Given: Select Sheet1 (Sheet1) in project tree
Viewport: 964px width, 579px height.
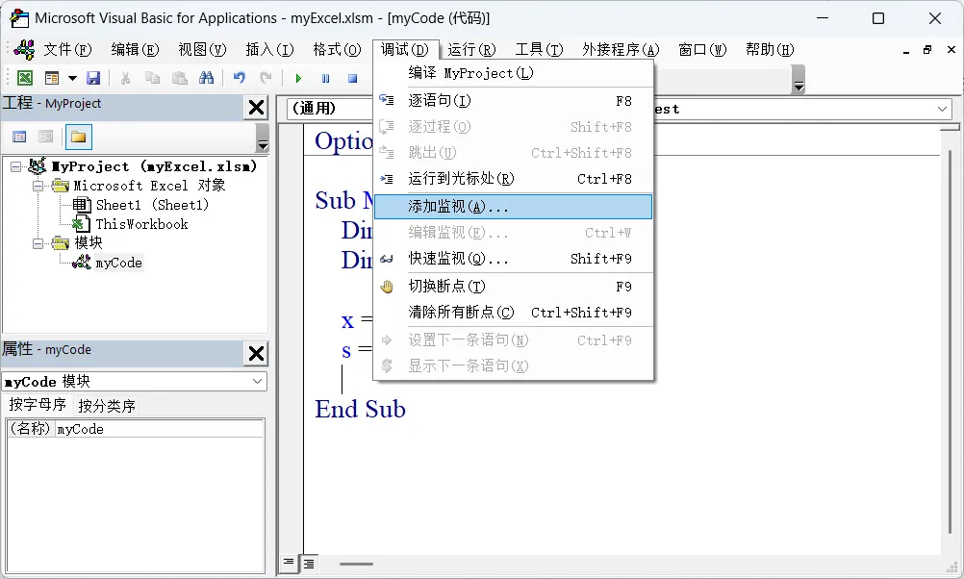Looking at the screenshot, I should pos(152,205).
